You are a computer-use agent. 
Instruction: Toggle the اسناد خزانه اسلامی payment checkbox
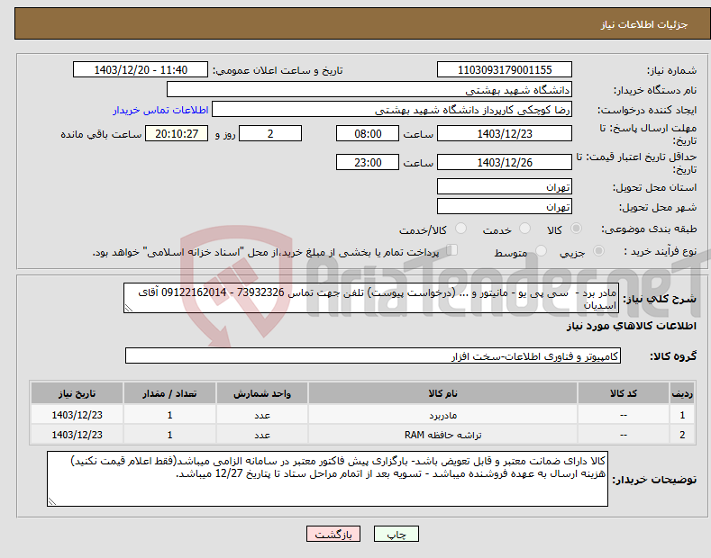[452, 250]
